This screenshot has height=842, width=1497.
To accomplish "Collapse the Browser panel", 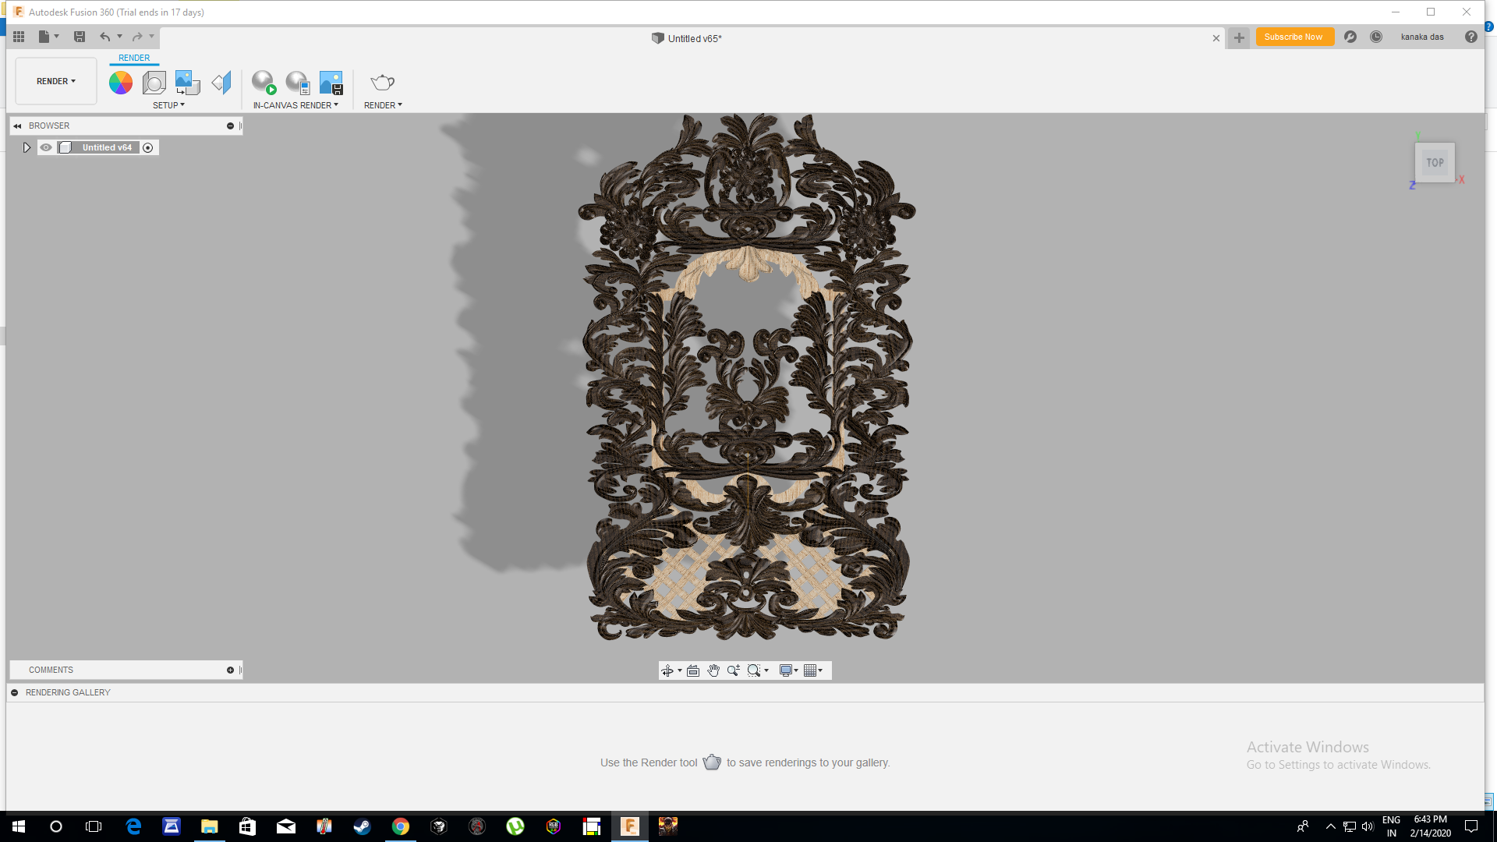I will click(17, 126).
